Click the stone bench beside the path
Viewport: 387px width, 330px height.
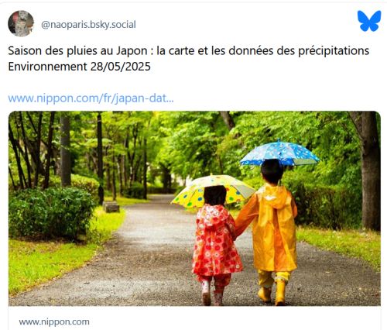click(111, 207)
